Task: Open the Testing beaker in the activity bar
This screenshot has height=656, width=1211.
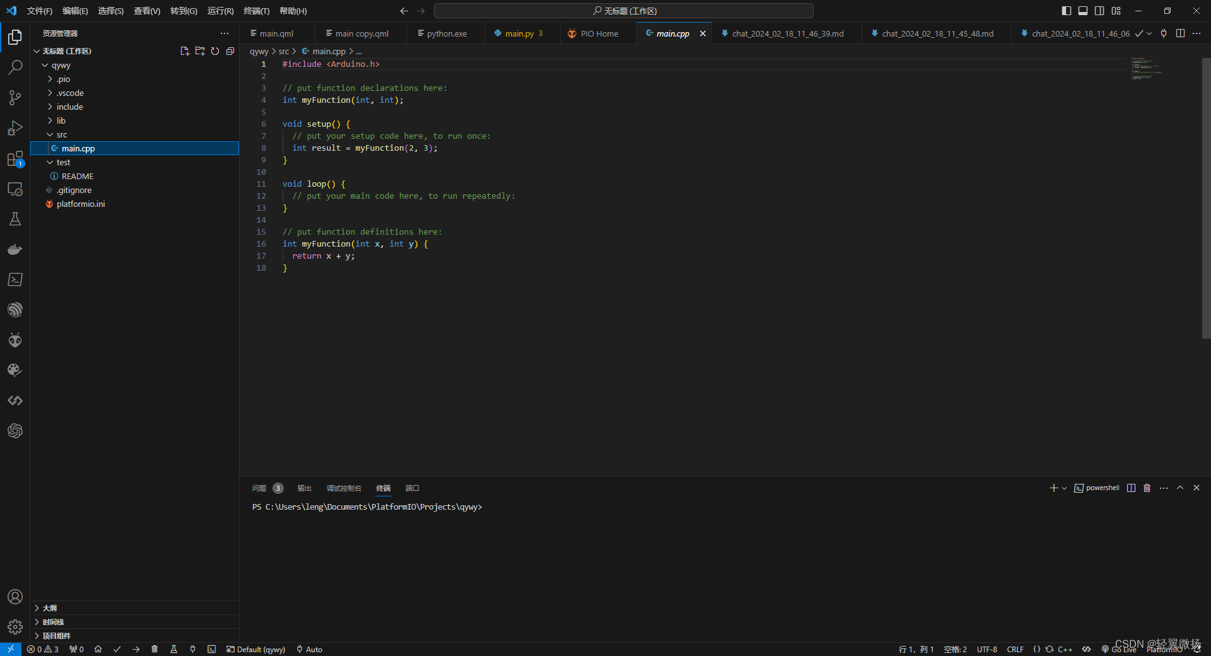Action: coord(15,219)
